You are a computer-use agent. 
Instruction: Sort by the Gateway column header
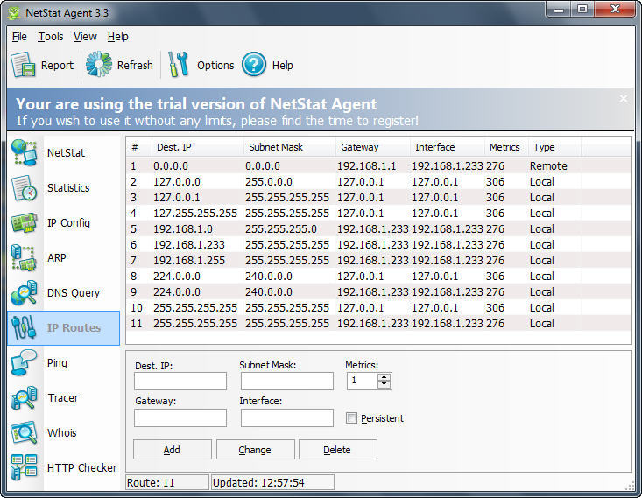(x=372, y=147)
